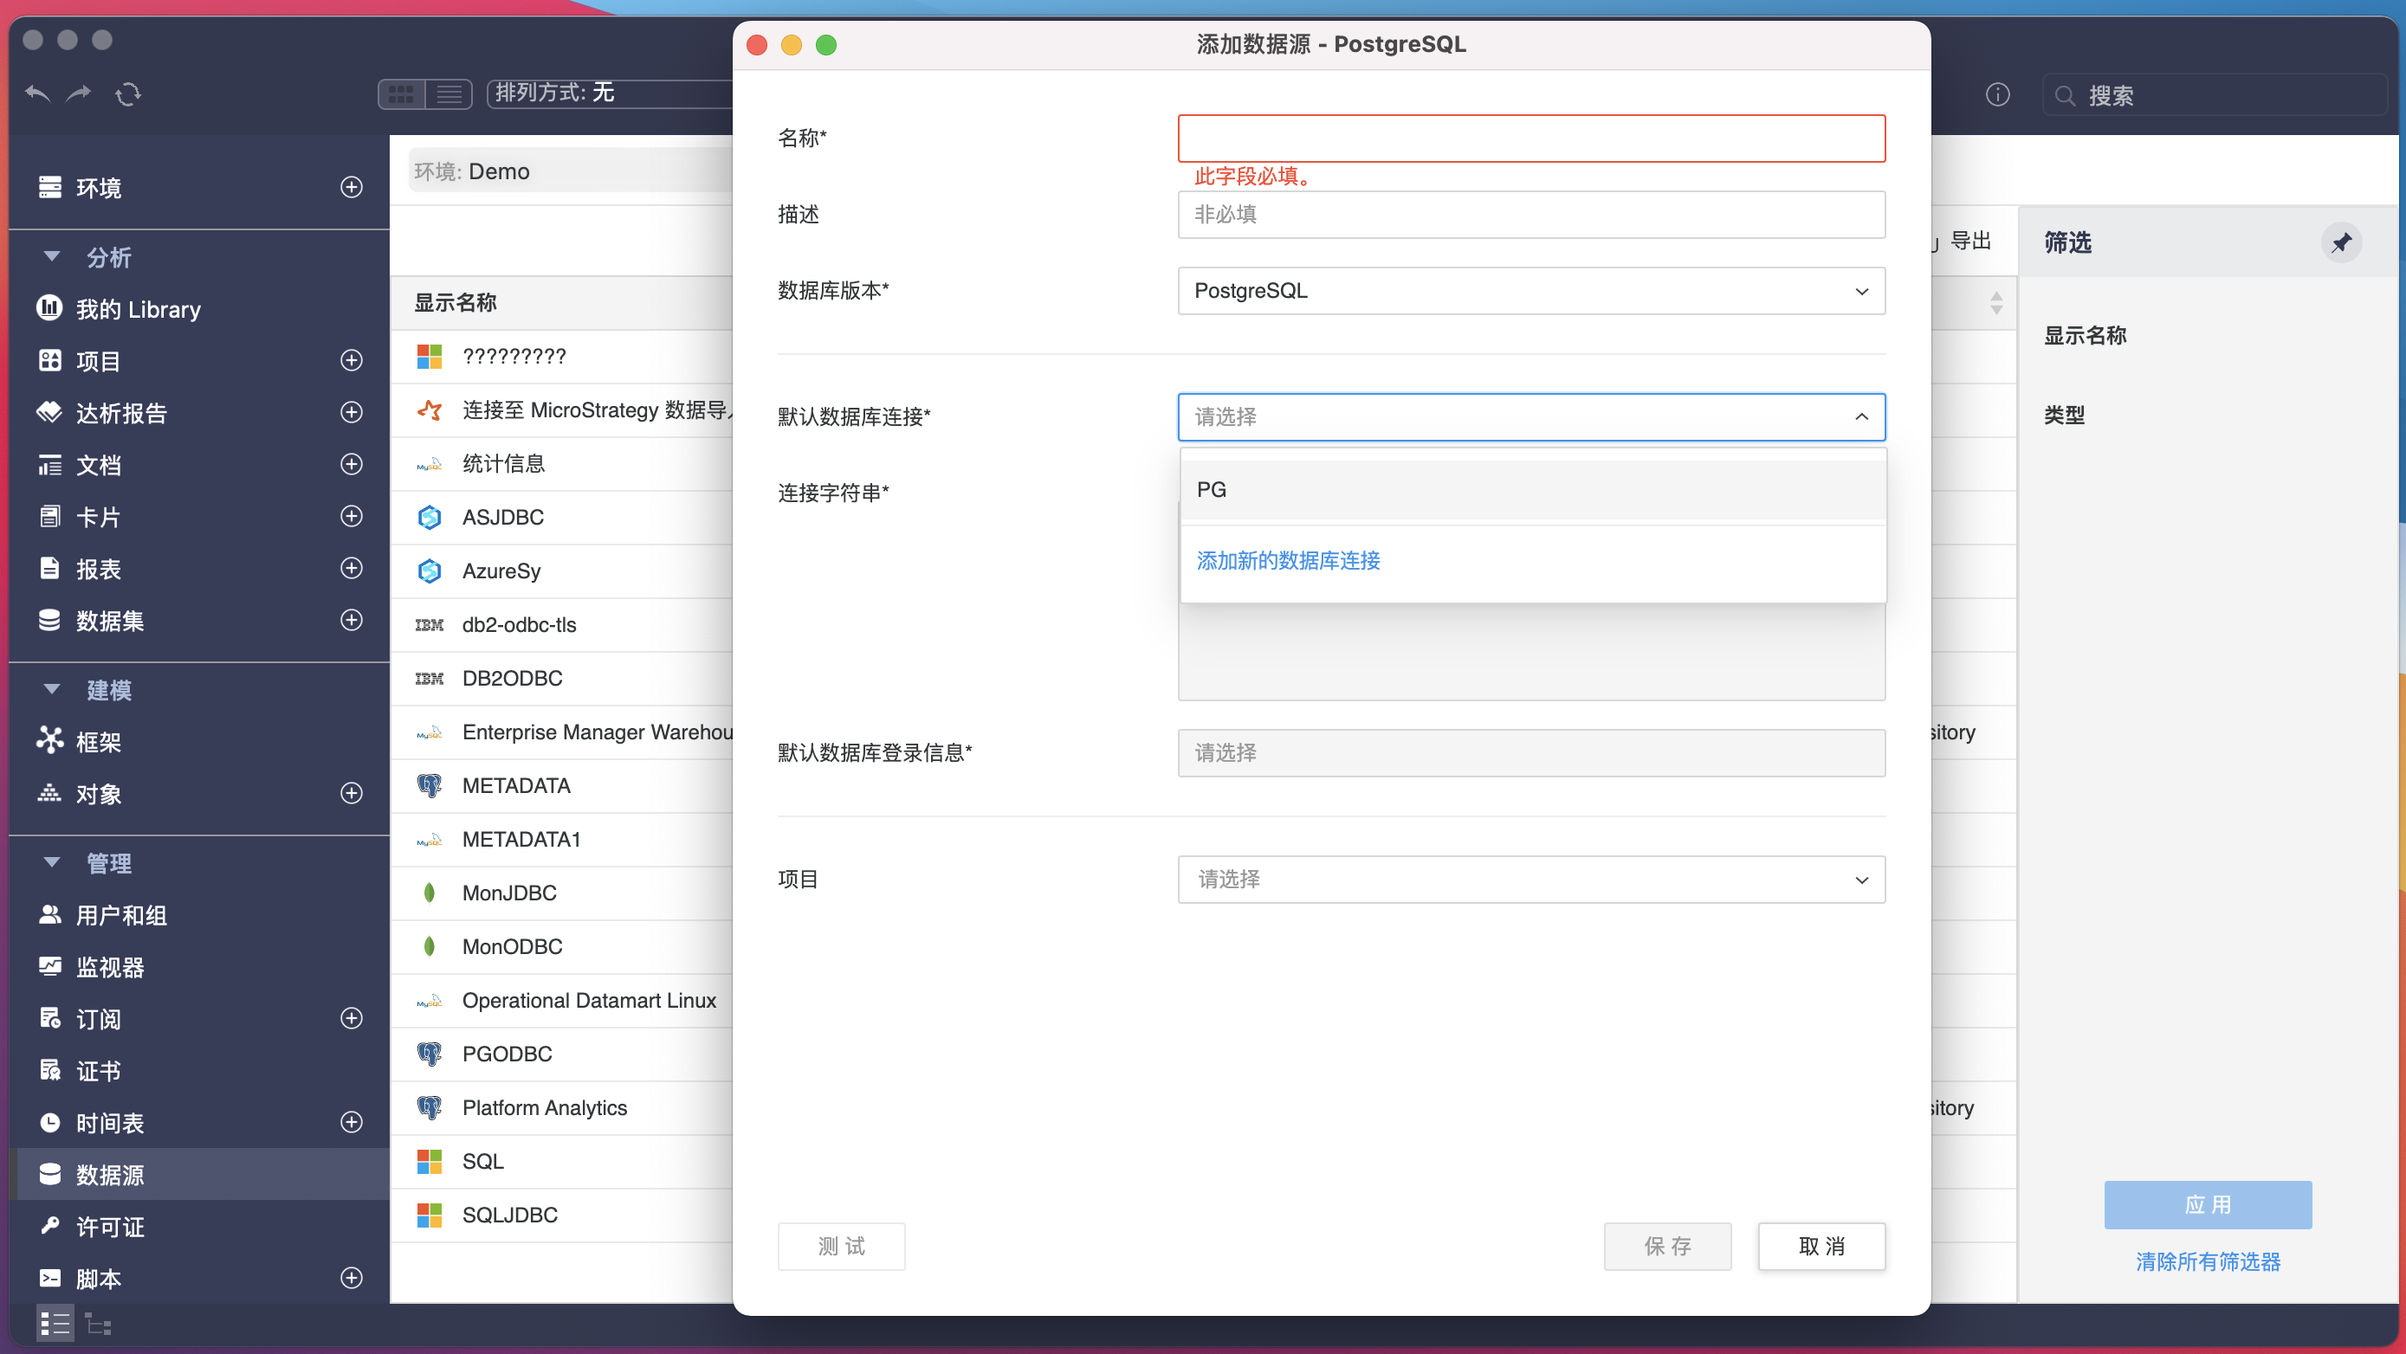
Task: Open the 项目 selection dropdown
Action: [1531, 879]
